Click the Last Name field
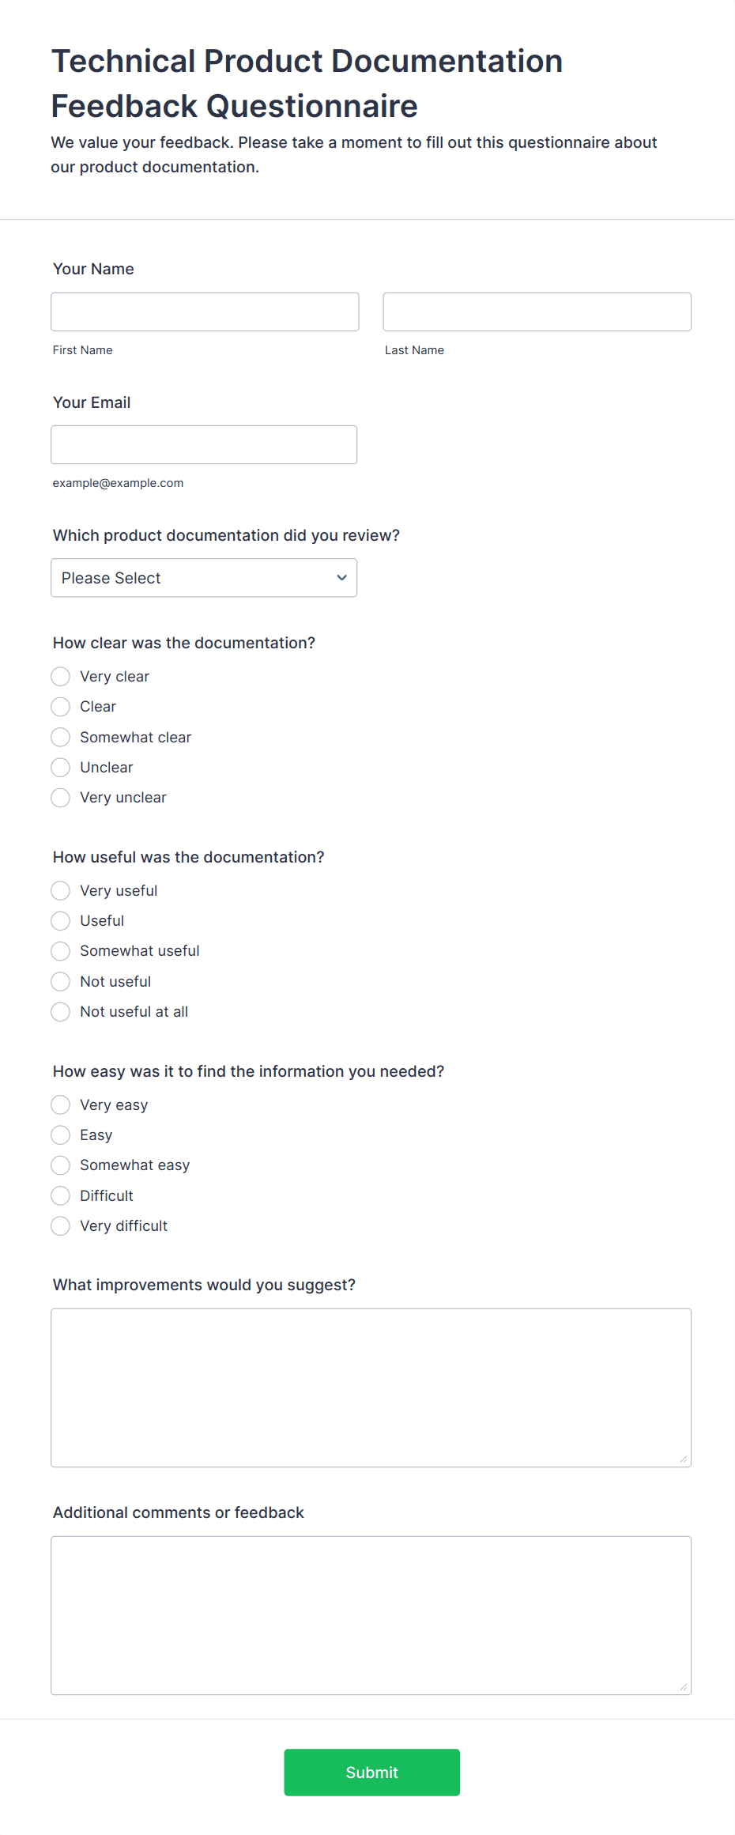Image resolution: width=735 pixels, height=1835 pixels. 537,311
